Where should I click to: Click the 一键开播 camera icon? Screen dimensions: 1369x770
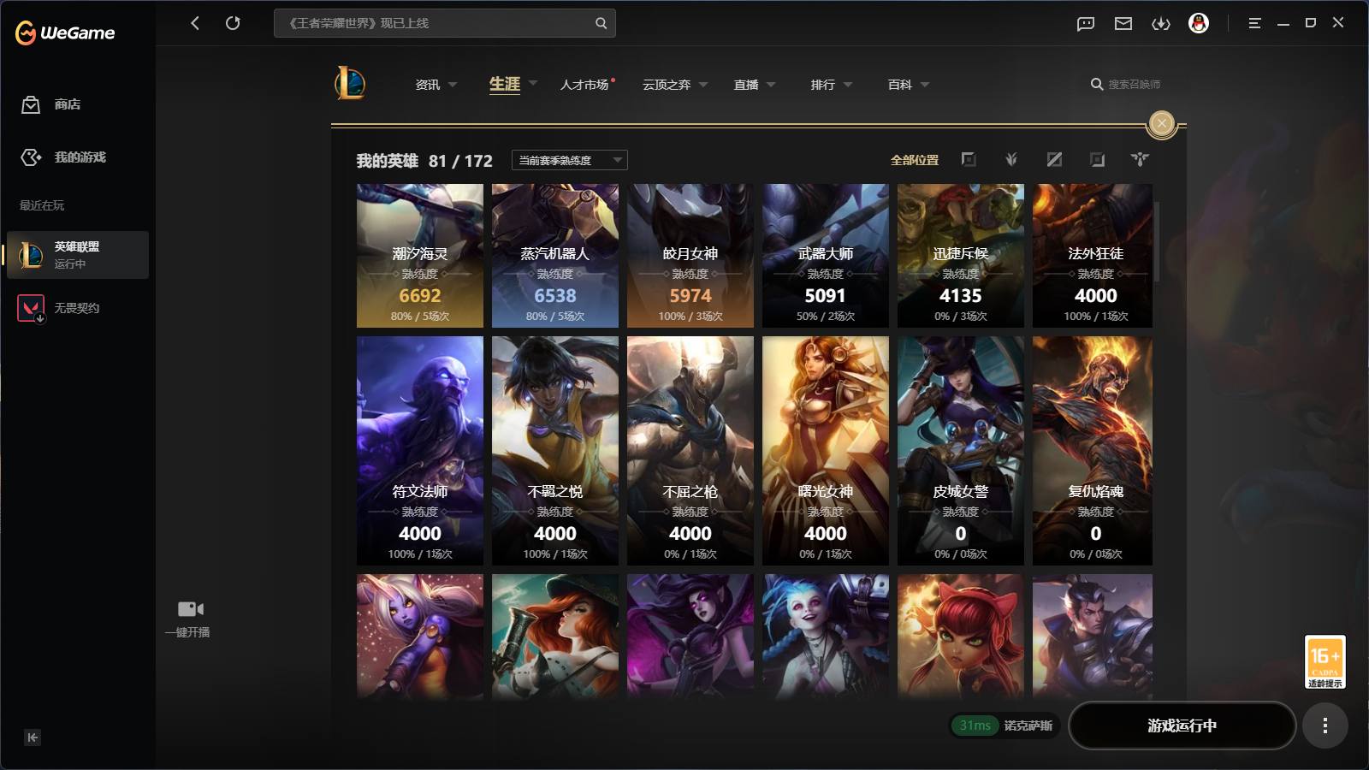tap(190, 609)
